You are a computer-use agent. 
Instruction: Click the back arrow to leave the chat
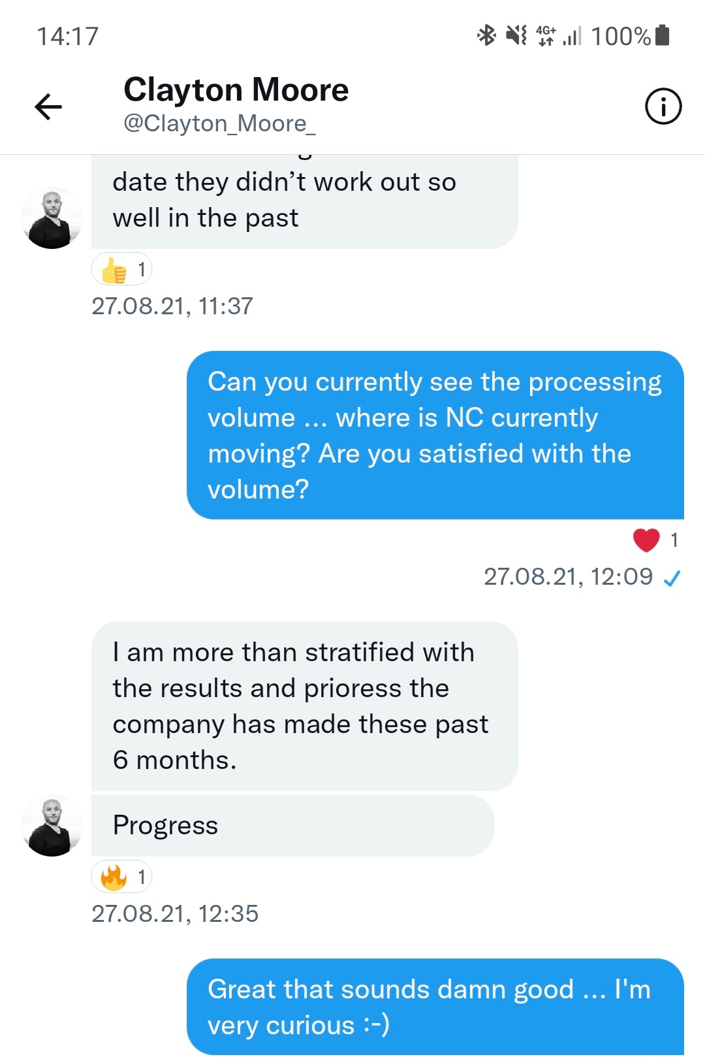(x=49, y=106)
